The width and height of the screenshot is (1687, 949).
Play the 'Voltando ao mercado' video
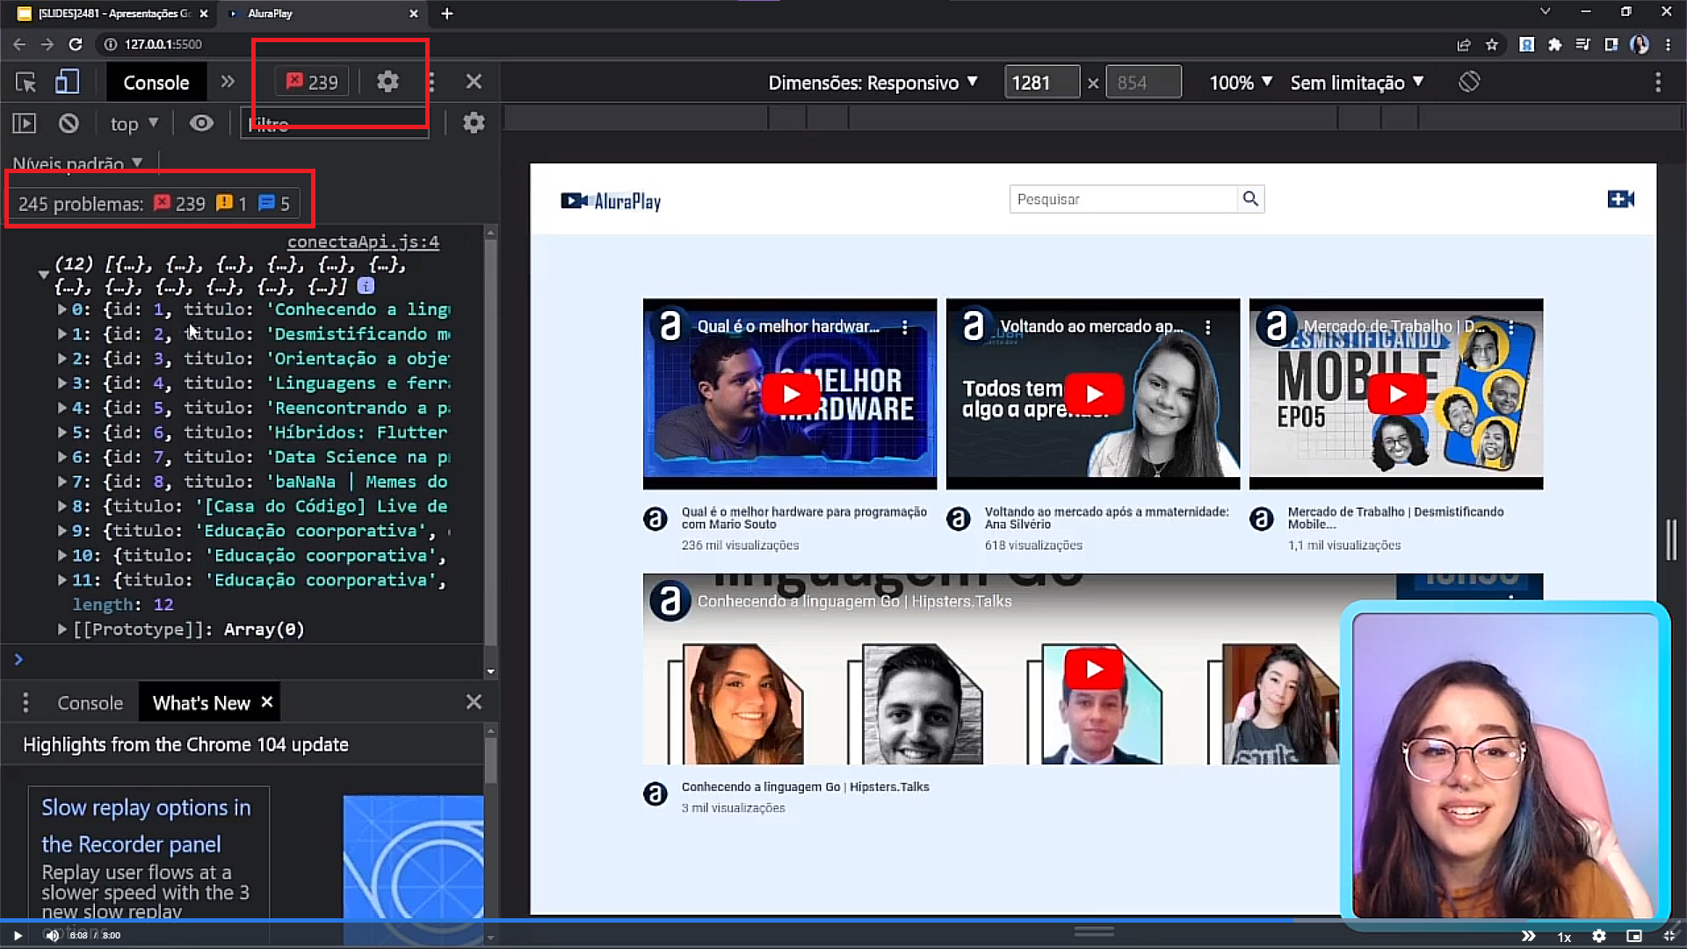pos(1093,394)
